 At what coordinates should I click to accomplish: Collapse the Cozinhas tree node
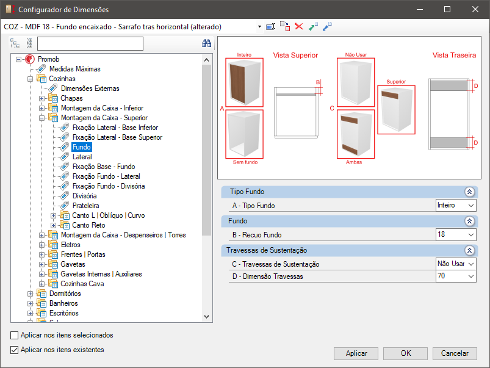(x=30, y=79)
